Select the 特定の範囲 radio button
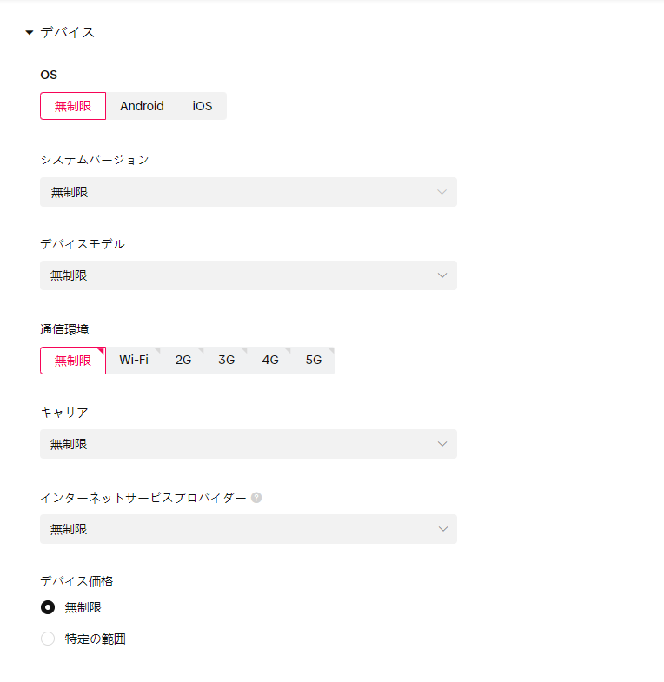 tap(48, 639)
